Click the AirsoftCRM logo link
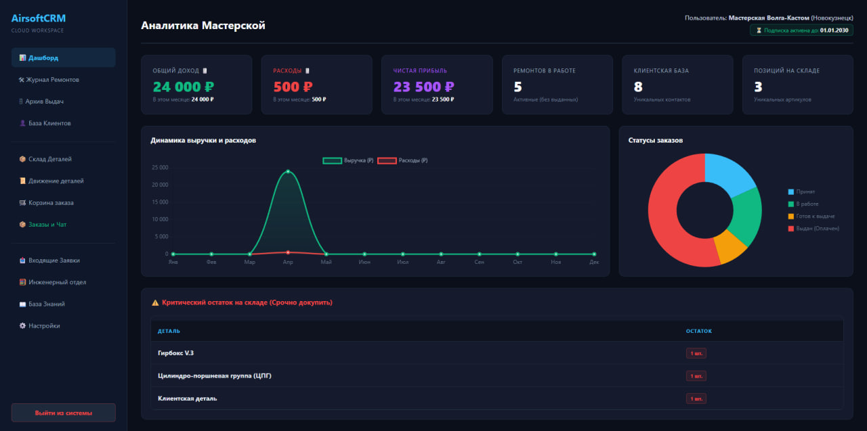This screenshot has width=867, height=431. coord(39,19)
